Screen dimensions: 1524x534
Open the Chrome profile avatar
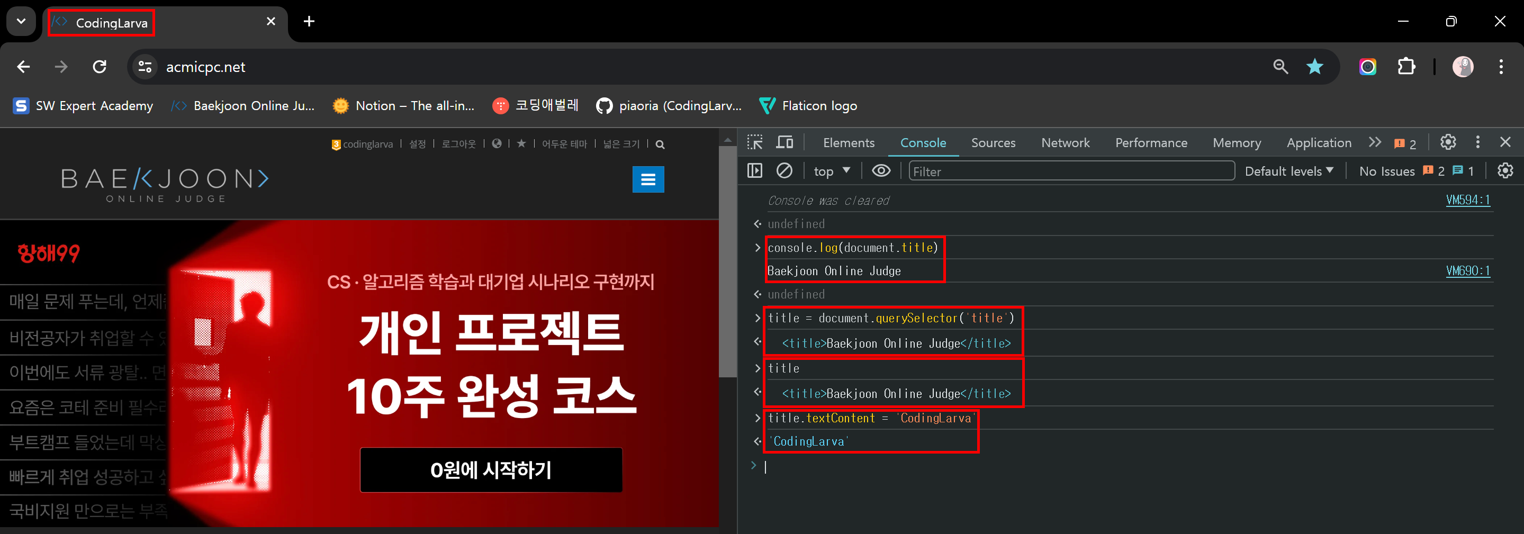tap(1463, 67)
